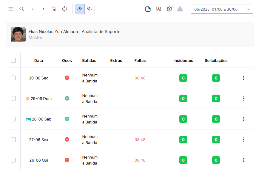Click Incidentes badge for 27-06 Sex
This screenshot has height=169, width=256.
point(183,140)
